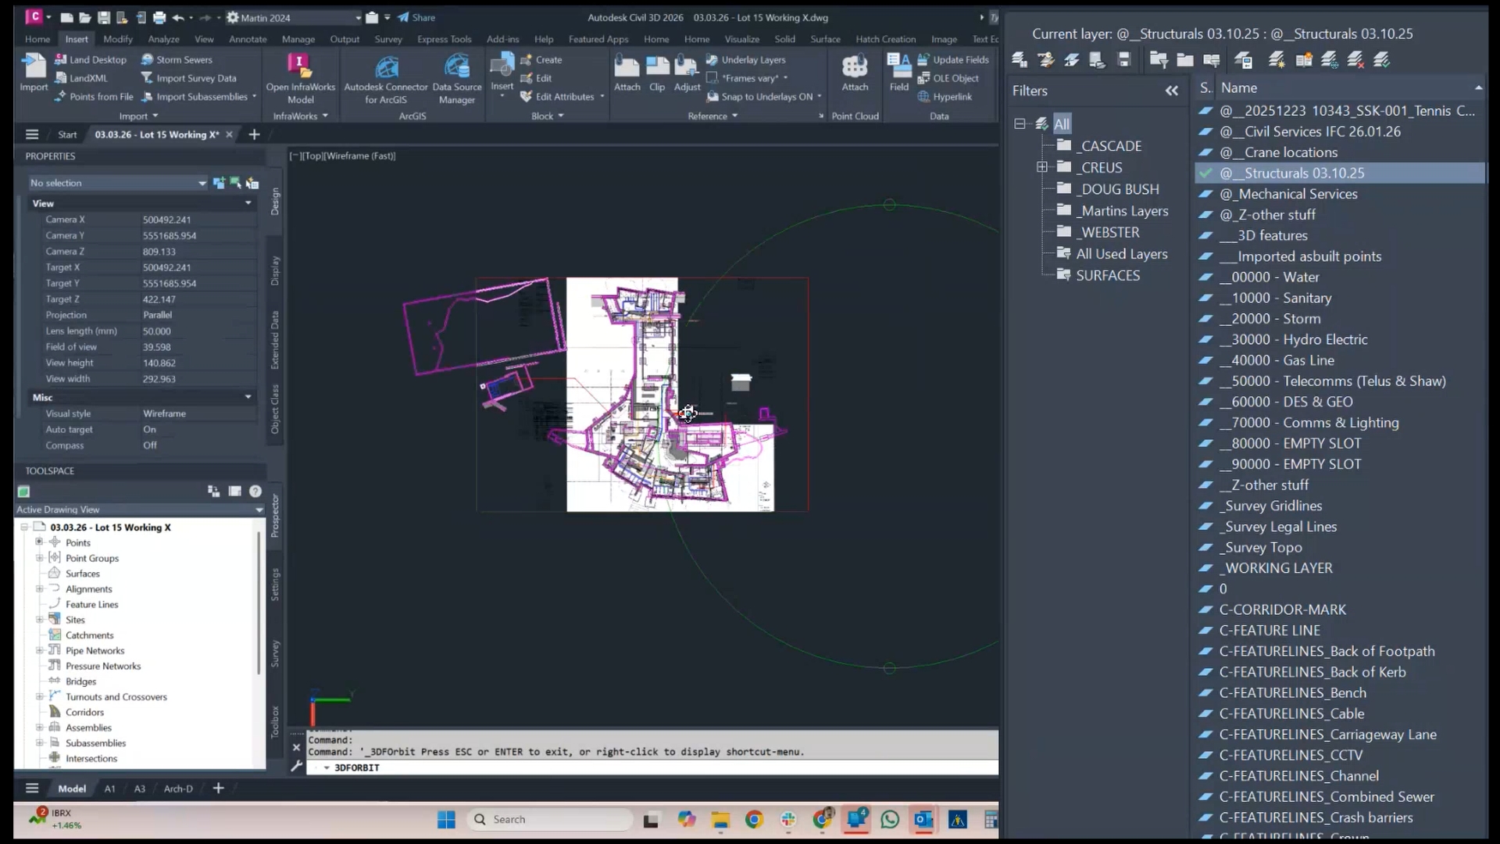Screen dimensions: 1500x844
Task: Expand the Pipe Networks tree node
Action: [x=39, y=650]
